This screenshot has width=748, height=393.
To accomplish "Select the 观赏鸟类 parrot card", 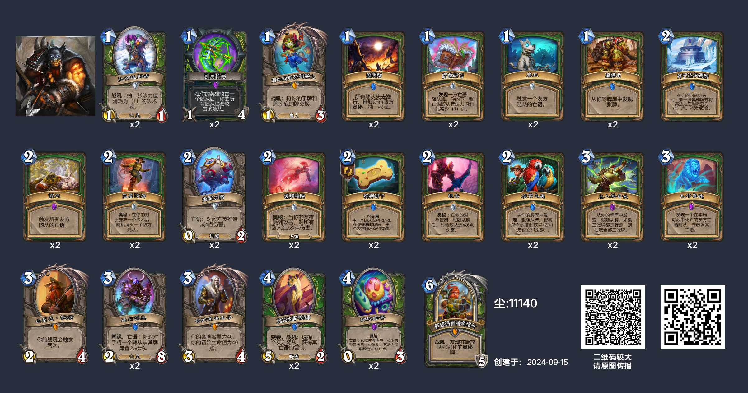I will tap(533, 196).
